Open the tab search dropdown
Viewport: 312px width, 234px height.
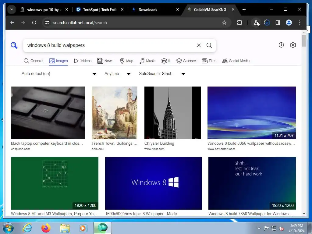tap(12, 9)
